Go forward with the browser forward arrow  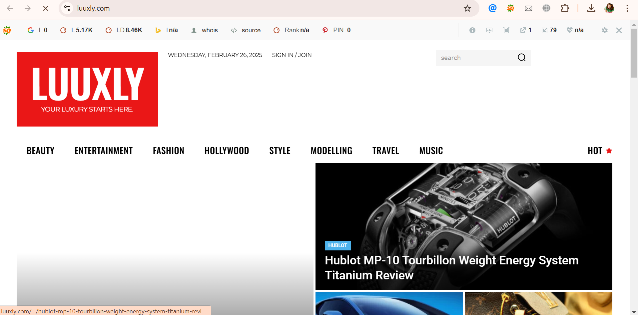(28, 8)
